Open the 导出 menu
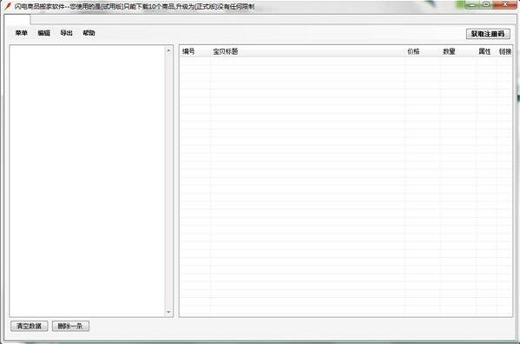 coord(66,33)
